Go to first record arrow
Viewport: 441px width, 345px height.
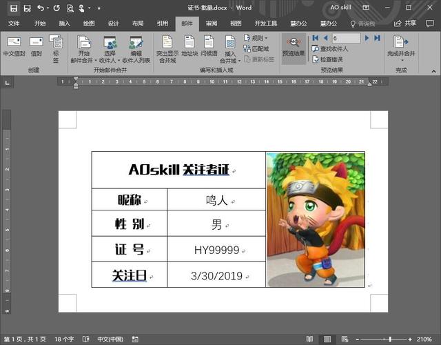(x=316, y=38)
